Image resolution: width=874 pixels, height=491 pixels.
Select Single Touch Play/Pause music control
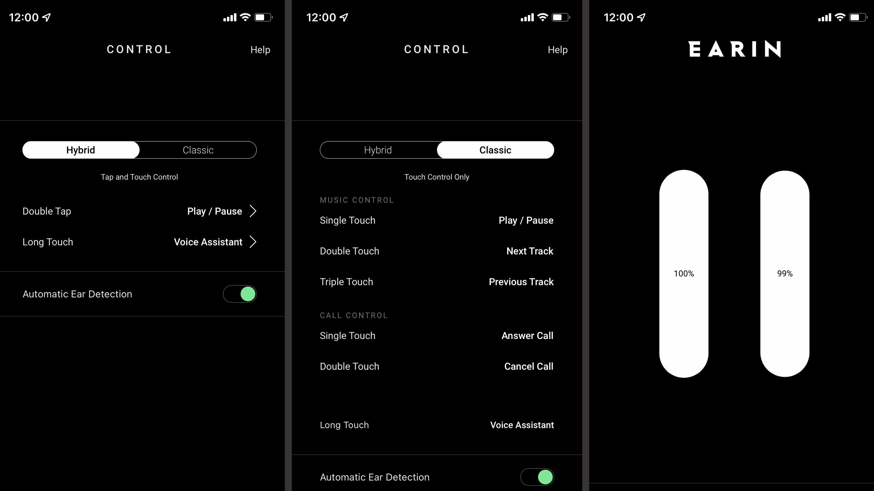(x=436, y=220)
